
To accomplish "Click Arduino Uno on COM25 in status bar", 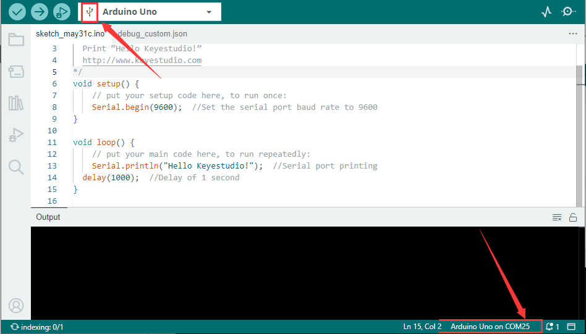I will tap(490, 327).
